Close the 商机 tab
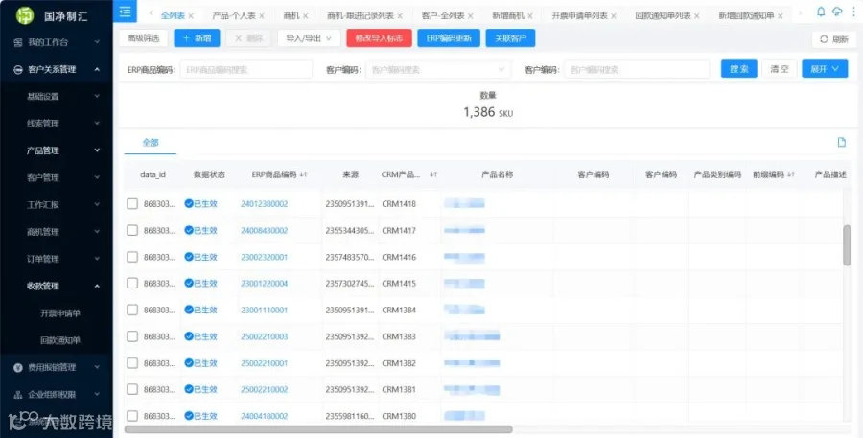 (306, 16)
